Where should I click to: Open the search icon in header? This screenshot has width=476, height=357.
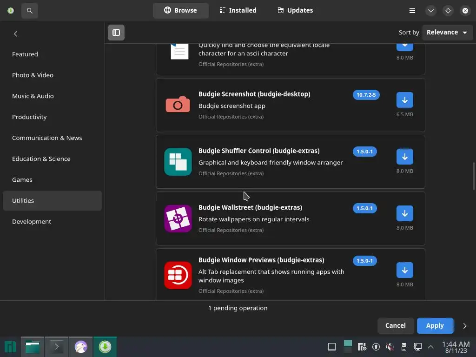point(29,11)
